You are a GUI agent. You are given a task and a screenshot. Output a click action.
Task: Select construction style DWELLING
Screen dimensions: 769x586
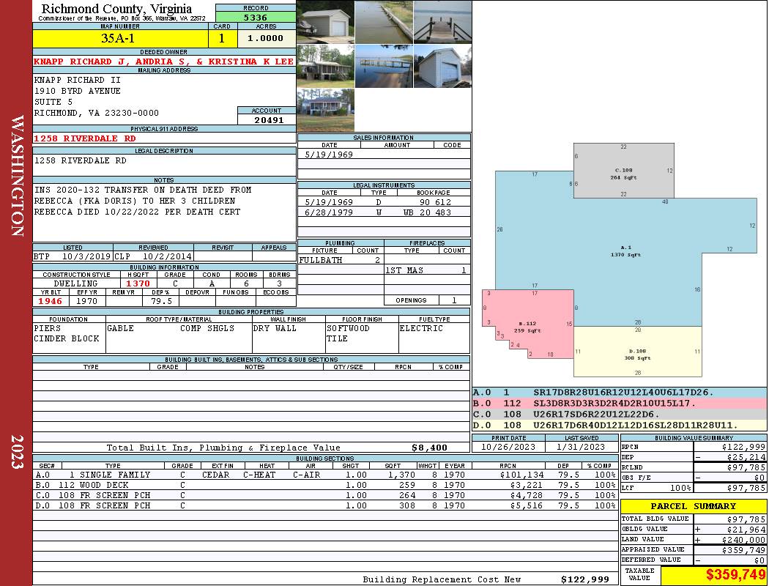click(75, 283)
